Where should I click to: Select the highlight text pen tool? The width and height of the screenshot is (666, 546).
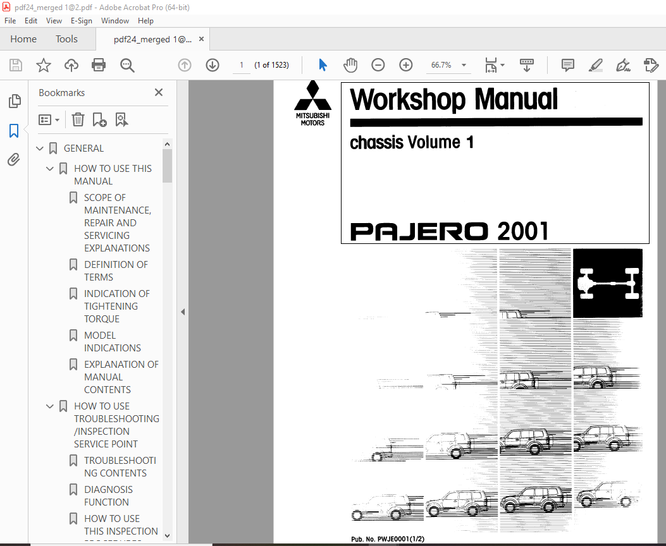click(596, 65)
